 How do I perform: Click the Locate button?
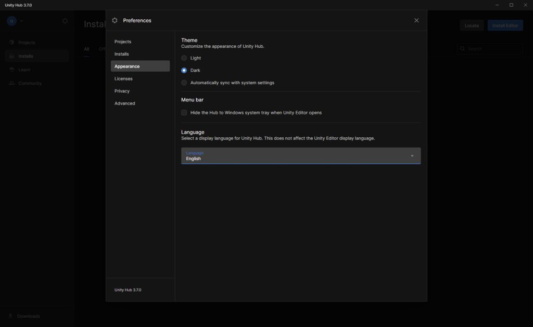[x=472, y=25]
